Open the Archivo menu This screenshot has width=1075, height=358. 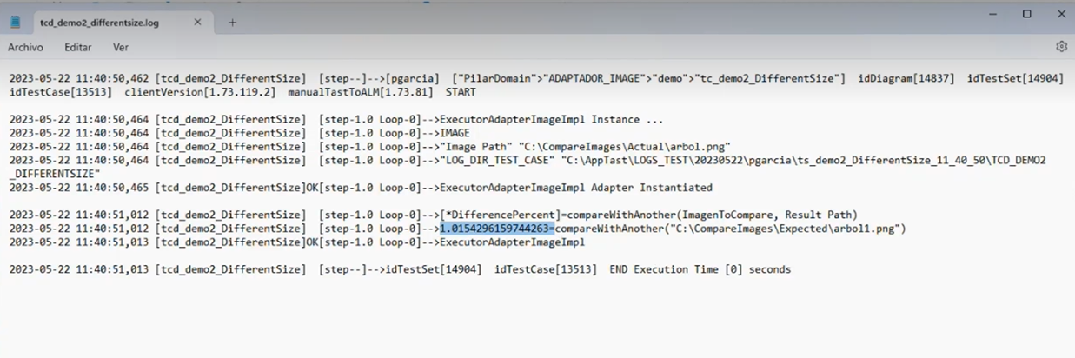coord(25,47)
